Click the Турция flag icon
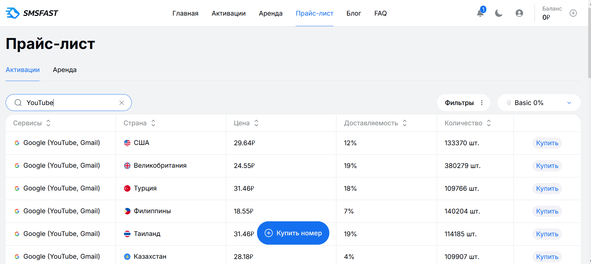The width and height of the screenshot is (591, 264). [x=127, y=189]
